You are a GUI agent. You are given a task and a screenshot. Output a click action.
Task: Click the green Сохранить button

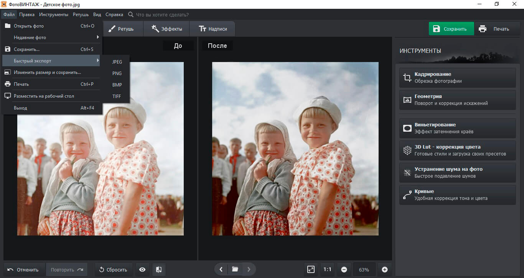point(451,29)
